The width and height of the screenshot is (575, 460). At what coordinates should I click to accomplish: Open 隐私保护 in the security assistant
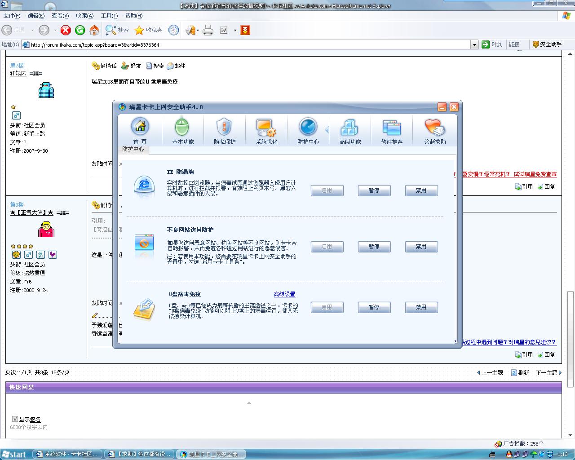pyautogui.click(x=225, y=131)
